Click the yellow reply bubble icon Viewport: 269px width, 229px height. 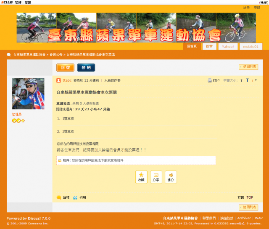tap(59, 197)
